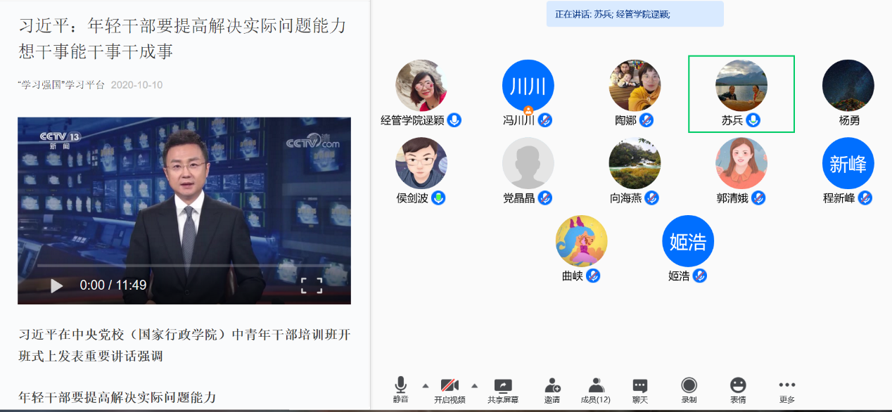Screen dimensions: 892x412
Task: Enter fullscreen mode on the video
Action: (x=312, y=285)
